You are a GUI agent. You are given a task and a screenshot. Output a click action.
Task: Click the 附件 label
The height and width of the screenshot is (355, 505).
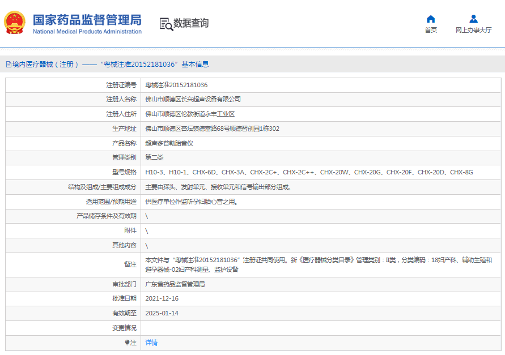click(x=130, y=230)
